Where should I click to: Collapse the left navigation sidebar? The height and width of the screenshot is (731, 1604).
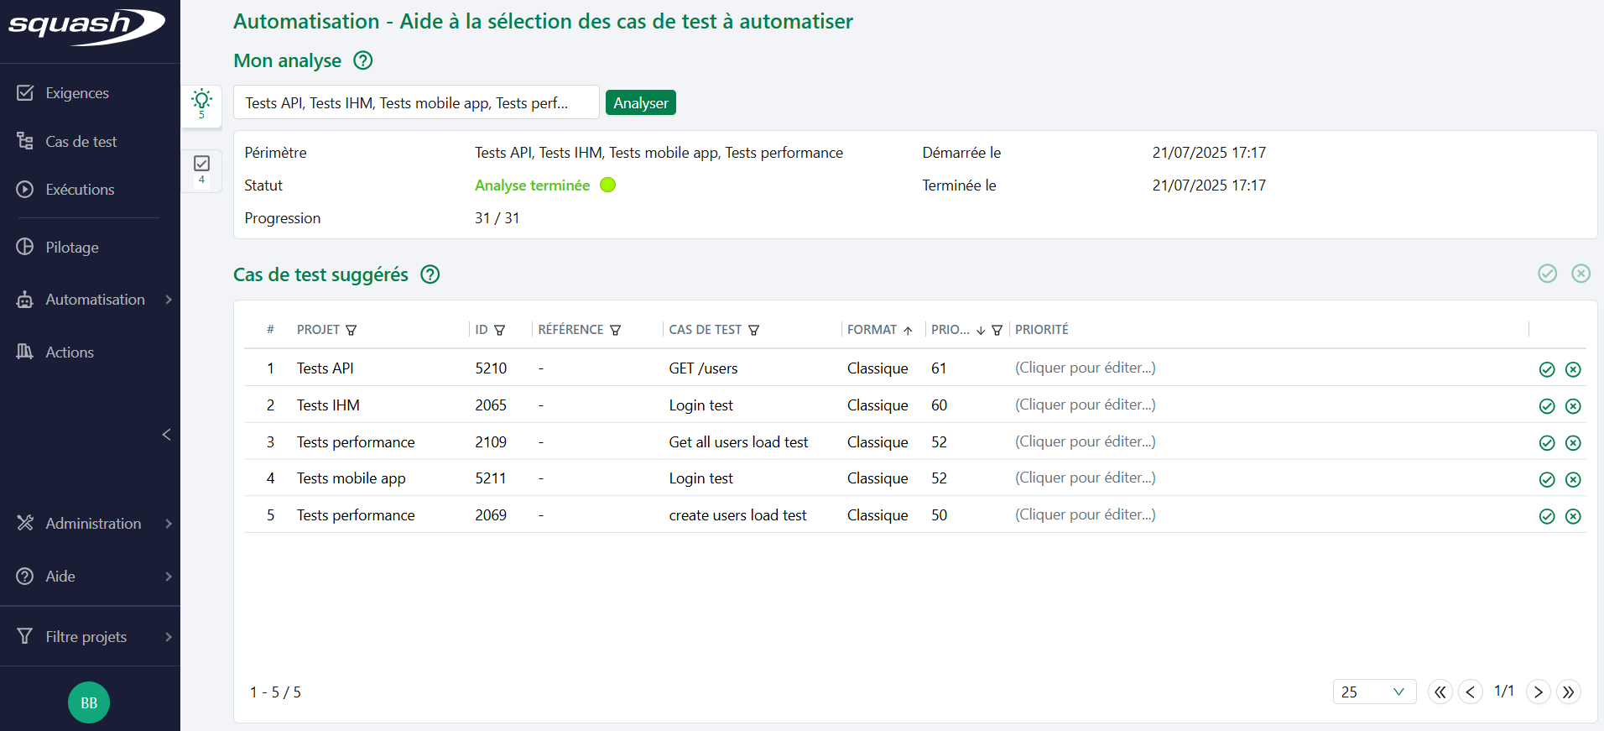[166, 435]
